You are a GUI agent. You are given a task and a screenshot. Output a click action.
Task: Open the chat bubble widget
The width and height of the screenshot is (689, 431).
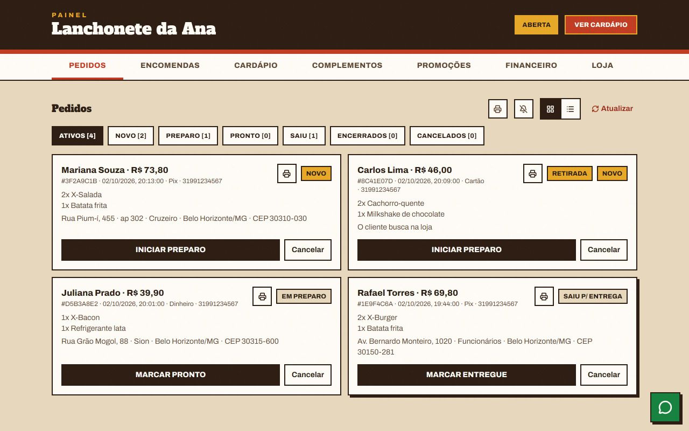[x=665, y=407]
